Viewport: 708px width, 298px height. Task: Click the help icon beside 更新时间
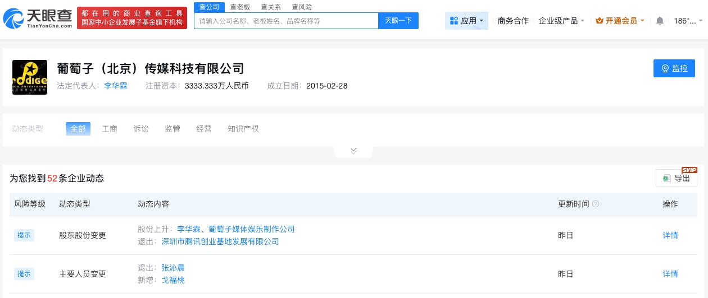pos(596,204)
